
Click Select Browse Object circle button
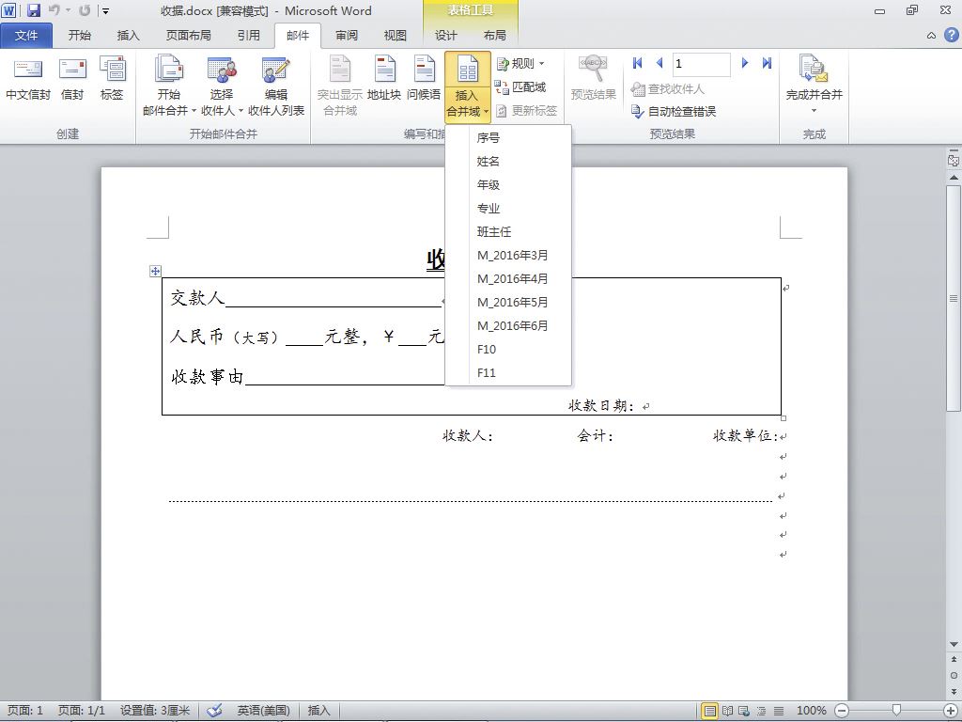click(954, 675)
